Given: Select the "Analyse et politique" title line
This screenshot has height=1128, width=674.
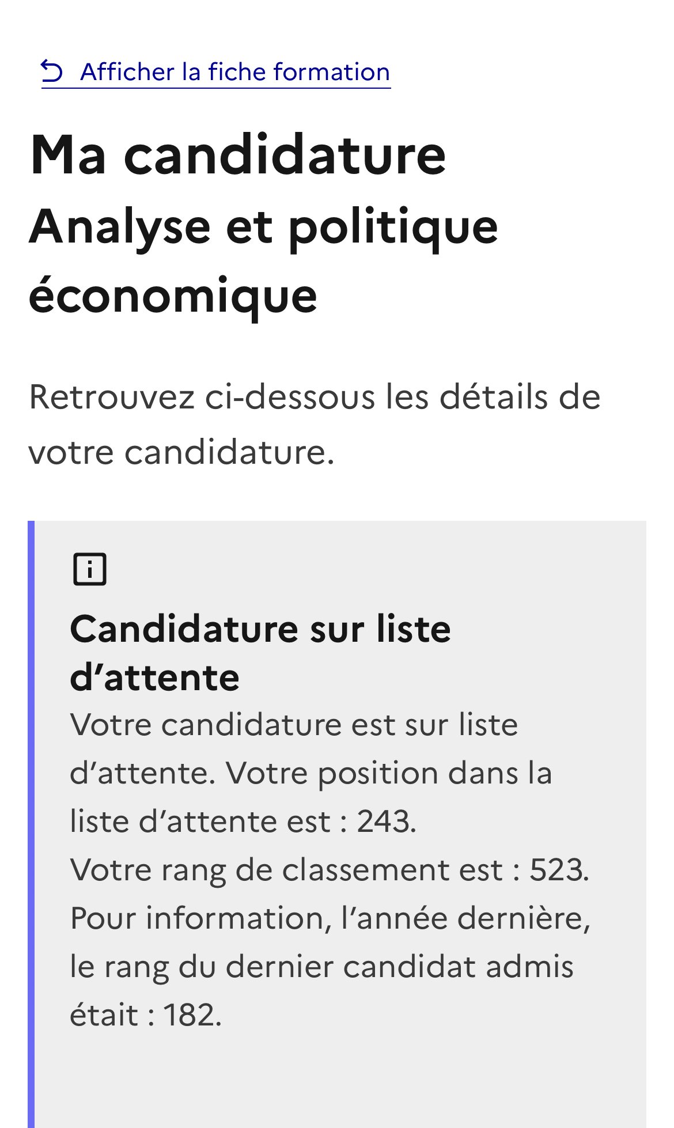Looking at the screenshot, I should (x=263, y=226).
